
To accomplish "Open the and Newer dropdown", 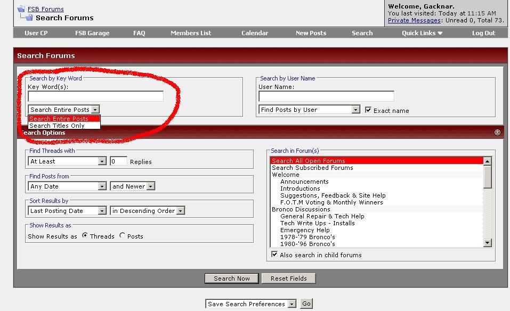I will [x=132, y=186].
